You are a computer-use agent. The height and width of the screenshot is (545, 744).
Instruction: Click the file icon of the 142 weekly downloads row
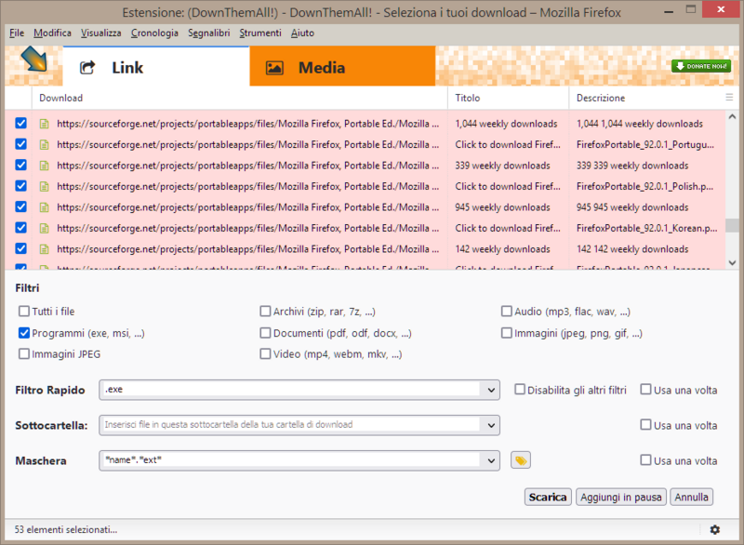click(44, 249)
